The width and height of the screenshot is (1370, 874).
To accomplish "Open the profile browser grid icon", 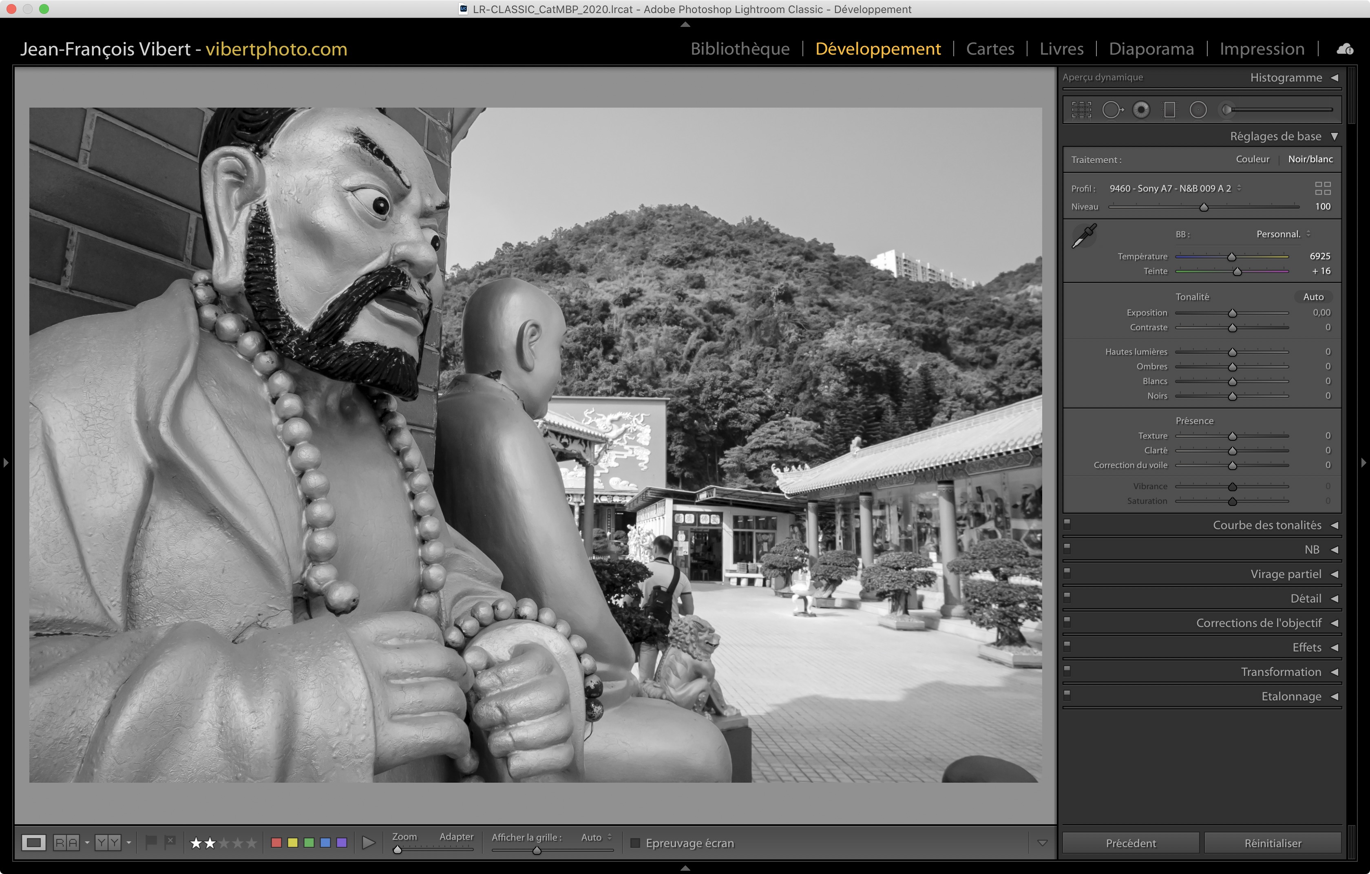I will [x=1323, y=188].
